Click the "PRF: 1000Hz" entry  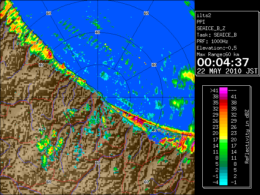[x=212, y=41]
